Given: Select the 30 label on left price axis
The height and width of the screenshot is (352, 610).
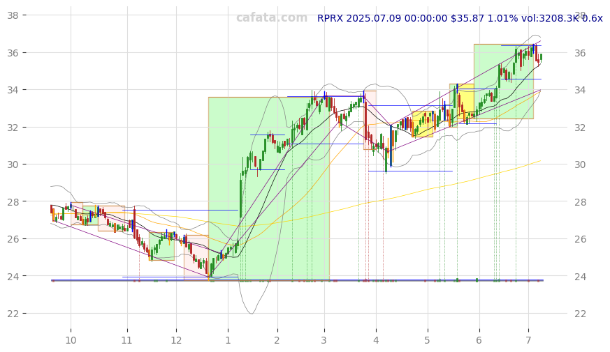Looking at the screenshot, I should coord(13,164).
